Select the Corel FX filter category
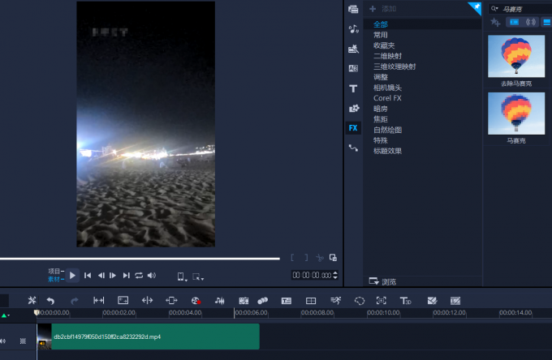Screen dimensions: 552x360 pos(387,98)
